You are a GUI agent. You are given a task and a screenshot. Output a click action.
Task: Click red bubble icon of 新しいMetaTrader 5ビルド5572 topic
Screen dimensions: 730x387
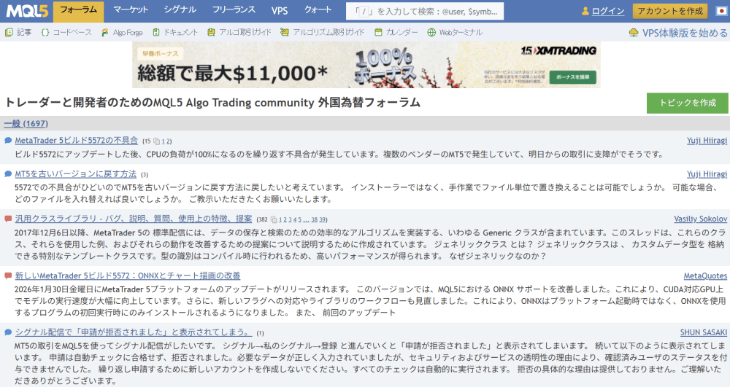pos(8,275)
